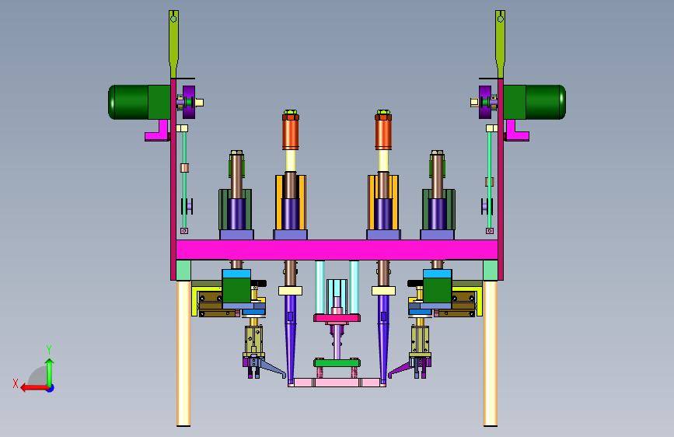Click the red X axis arrow of triad
The image size is (674, 437).
[x=33, y=388]
